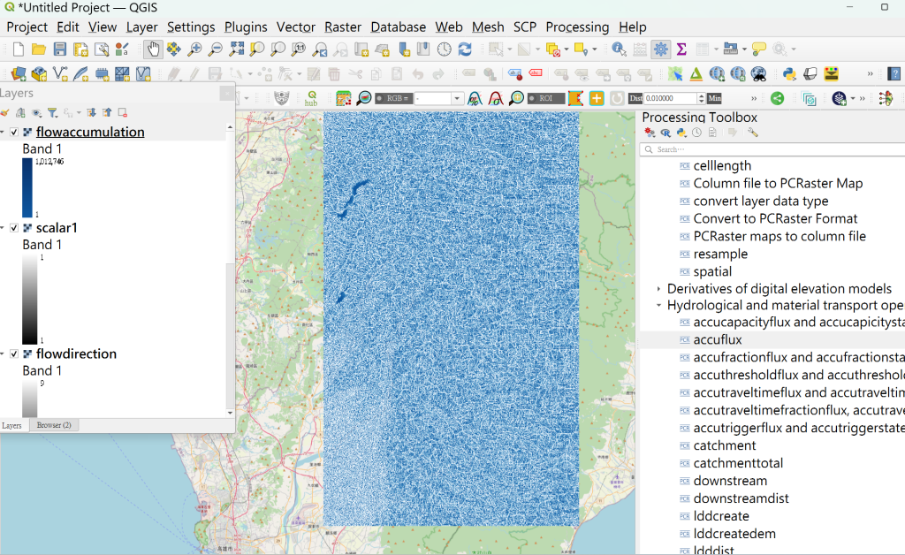The image size is (905, 555).
Task: Select the Zoom In magnifier tool
Action: (194, 49)
